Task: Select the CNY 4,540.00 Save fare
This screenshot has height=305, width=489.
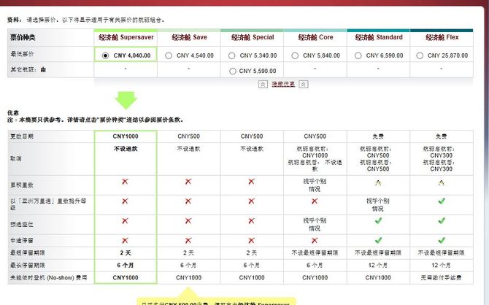Action: [x=169, y=55]
